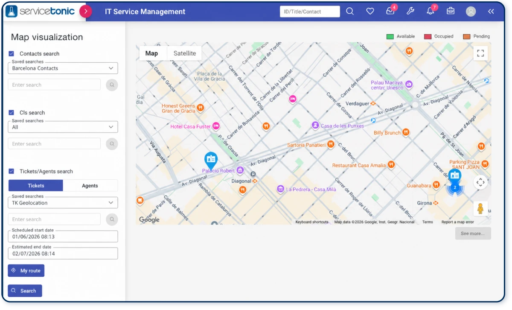
Task: Click Estimated end date field
Action: point(63,254)
